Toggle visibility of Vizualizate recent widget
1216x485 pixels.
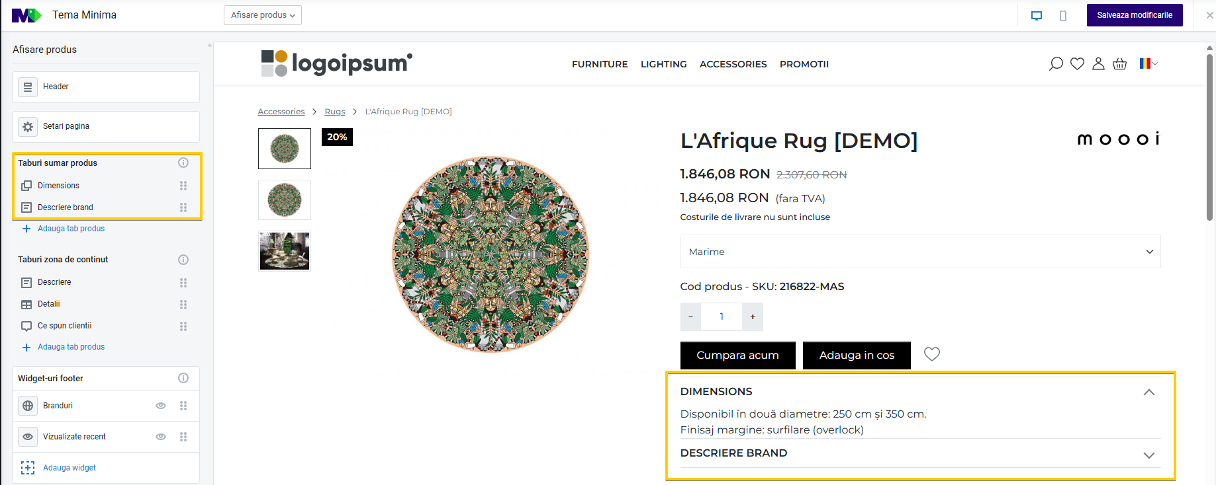160,437
